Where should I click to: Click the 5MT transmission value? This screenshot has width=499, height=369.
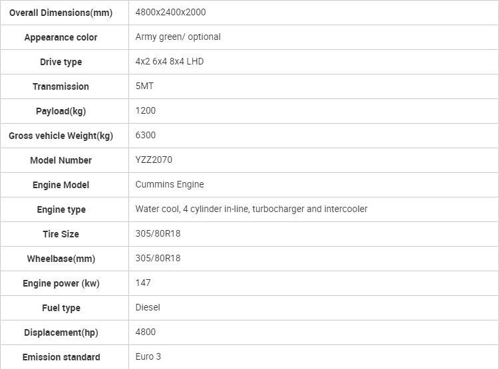(x=145, y=86)
